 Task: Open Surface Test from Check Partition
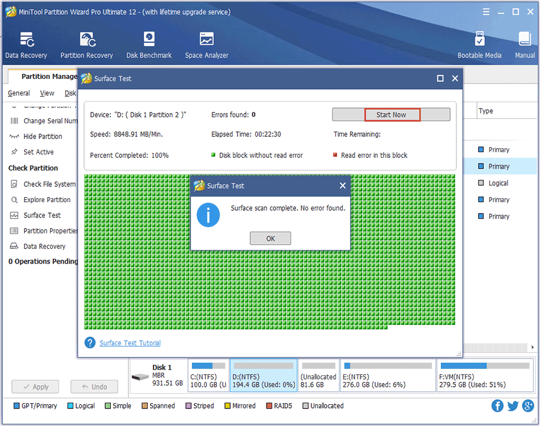pyautogui.click(x=39, y=215)
